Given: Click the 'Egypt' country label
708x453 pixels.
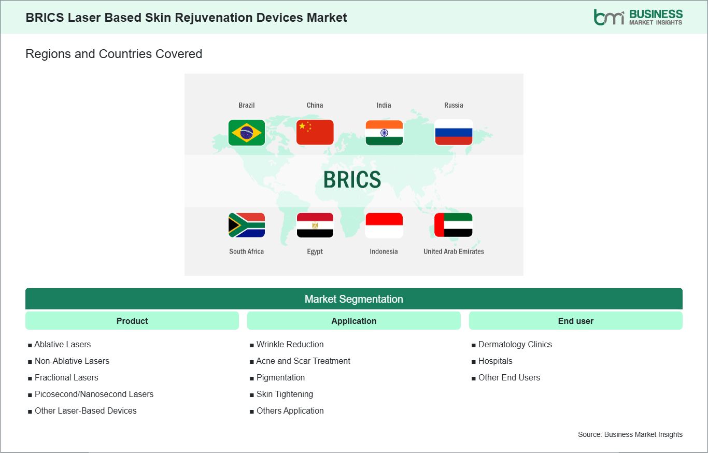Looking at the screenshot, I should click(x=315, y=251).
